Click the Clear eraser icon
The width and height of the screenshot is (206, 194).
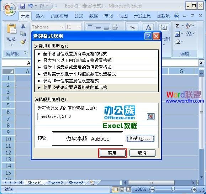[178, 42]
